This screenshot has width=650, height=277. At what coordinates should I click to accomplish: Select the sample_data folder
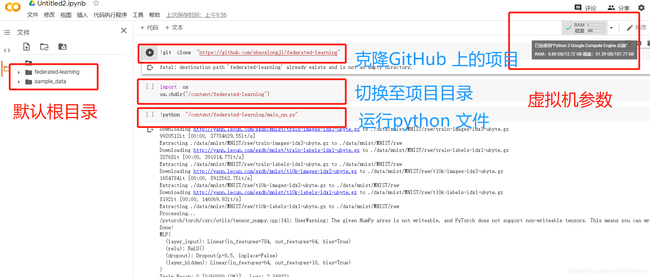click(x=50, y=81)
